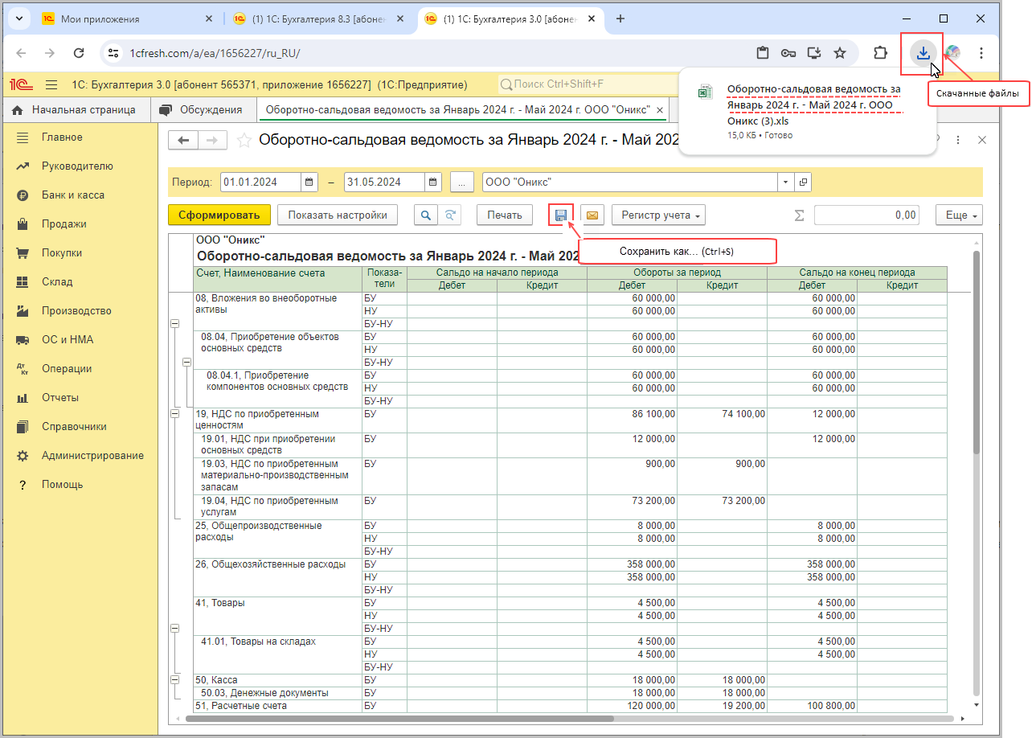Open the period selection ellipsis button
The image size is (1032, 738).
461,182
